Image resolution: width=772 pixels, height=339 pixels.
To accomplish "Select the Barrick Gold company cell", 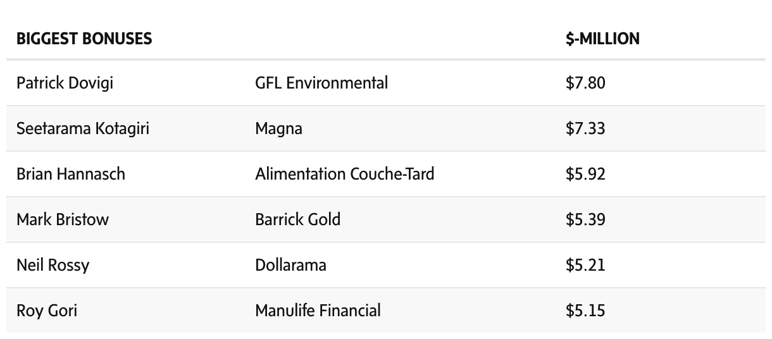I will 297,219.
